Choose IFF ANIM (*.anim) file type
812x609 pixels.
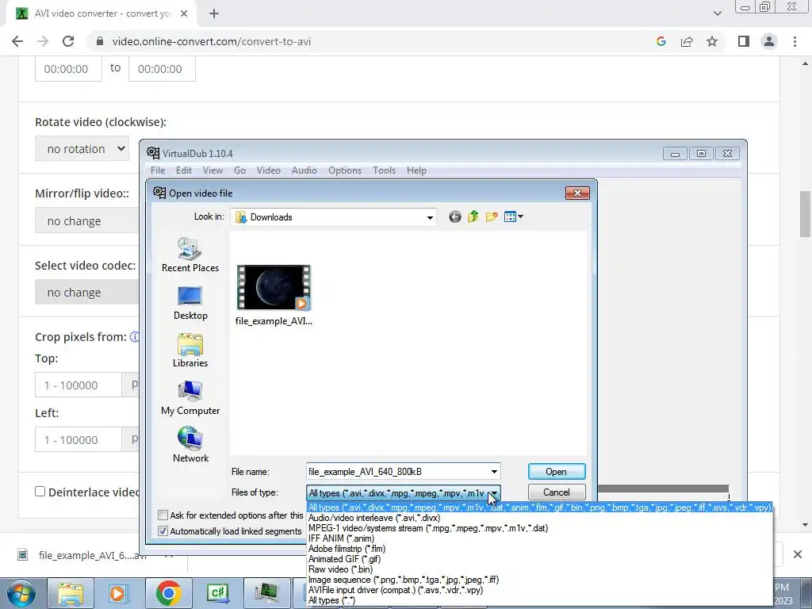[539, 538]
